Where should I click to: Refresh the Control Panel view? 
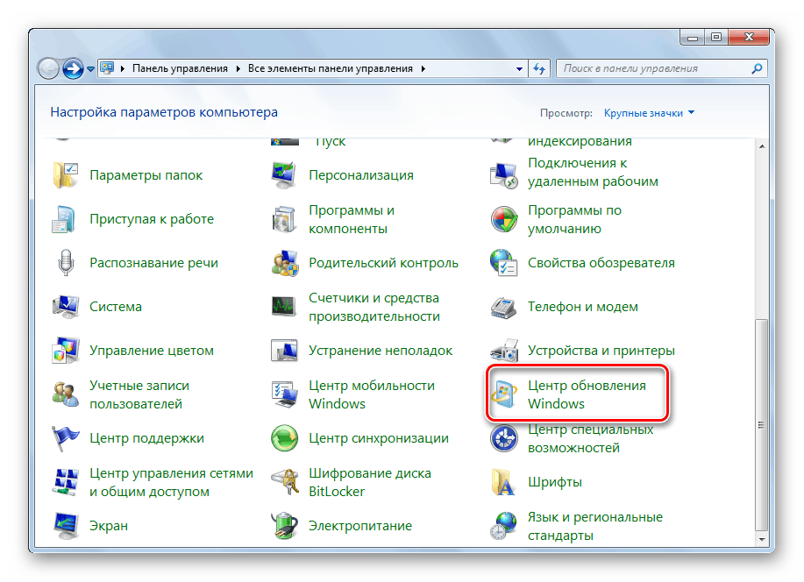point(539,68)
